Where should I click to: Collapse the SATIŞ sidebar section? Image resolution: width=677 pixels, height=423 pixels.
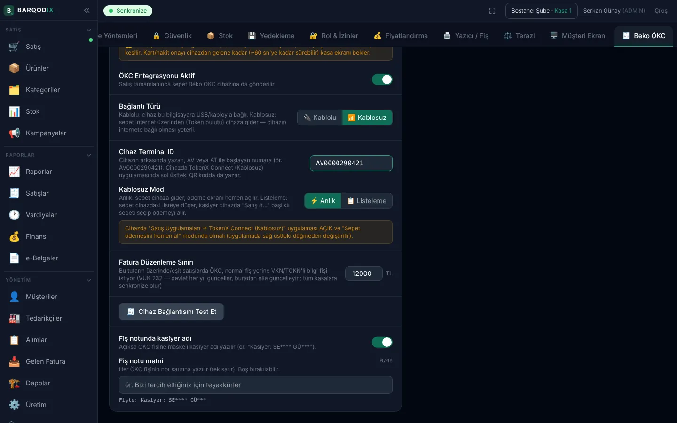point(89,30)
